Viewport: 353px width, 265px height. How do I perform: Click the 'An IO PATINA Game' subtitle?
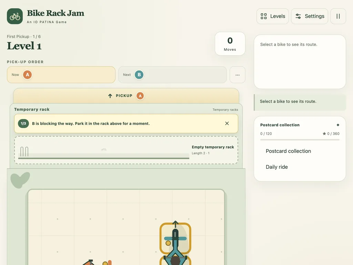(x=47, y=22)
